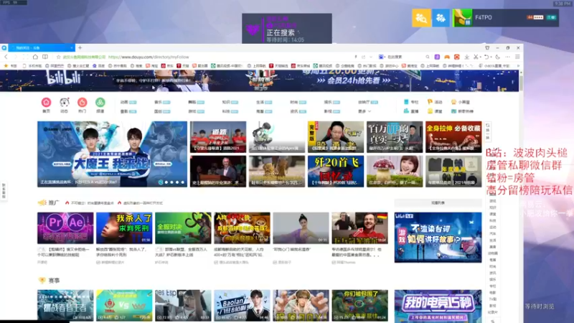Open Bilibili 首页 home icon
Viewport: 574px width, 323px height.
tap(46, 102)
